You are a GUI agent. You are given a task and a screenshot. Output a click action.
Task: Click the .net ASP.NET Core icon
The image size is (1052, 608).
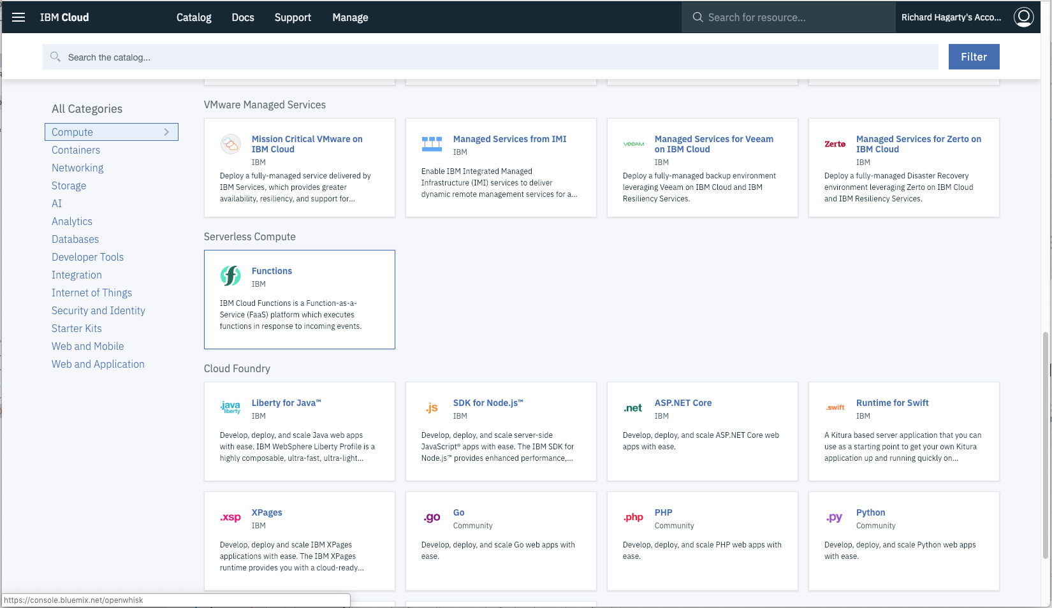633,408
